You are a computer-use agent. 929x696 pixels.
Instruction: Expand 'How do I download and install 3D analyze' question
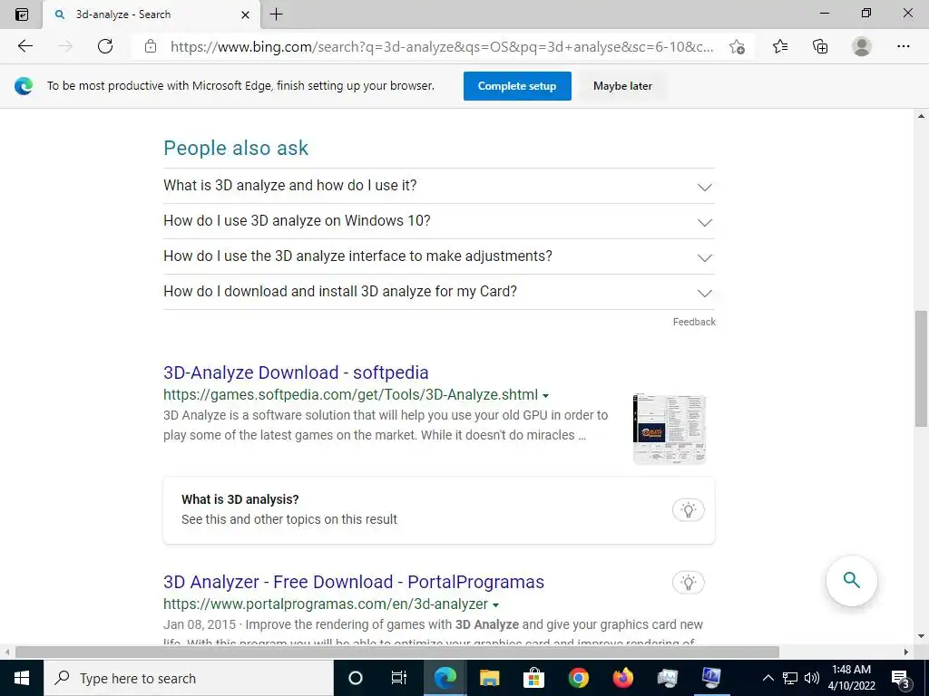pyautogui.click(x=439, y=292)
